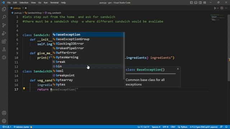
Task: Split the editor to the right
Action: 222,8
